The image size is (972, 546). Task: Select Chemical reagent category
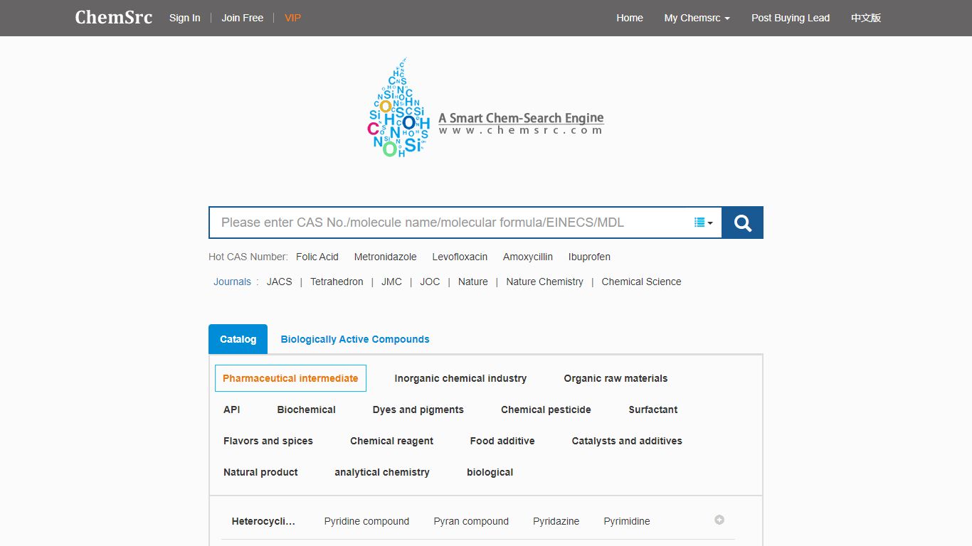tap(391, 441)
